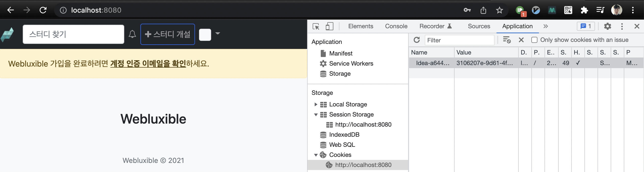Open the profile dropdown caret

tap(218, 33)
